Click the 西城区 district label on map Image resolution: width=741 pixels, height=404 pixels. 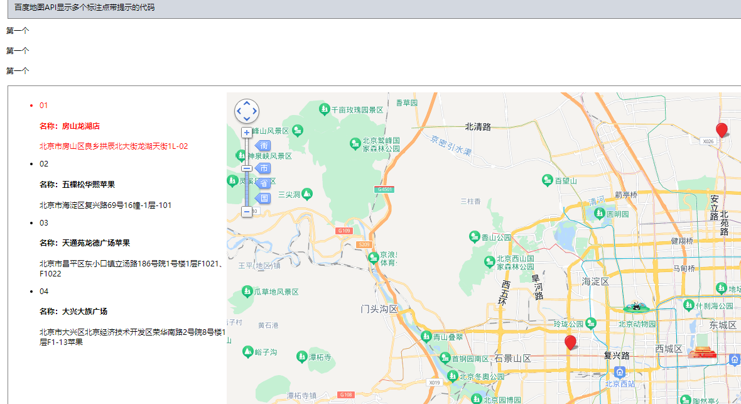pyautogui.click(x=669, y=349)
